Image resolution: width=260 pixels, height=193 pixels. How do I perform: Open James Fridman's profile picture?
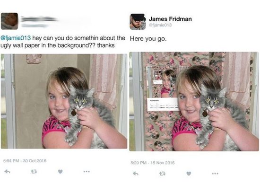(138, 22)
